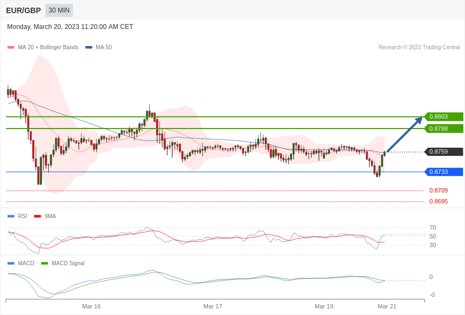Viewport: 465px width, 315px height.
Task: Click the Mar 19 date axis label
Action: click(x=324, y=306)
